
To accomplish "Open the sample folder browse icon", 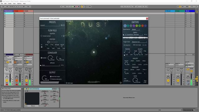I will click(124, 35).
